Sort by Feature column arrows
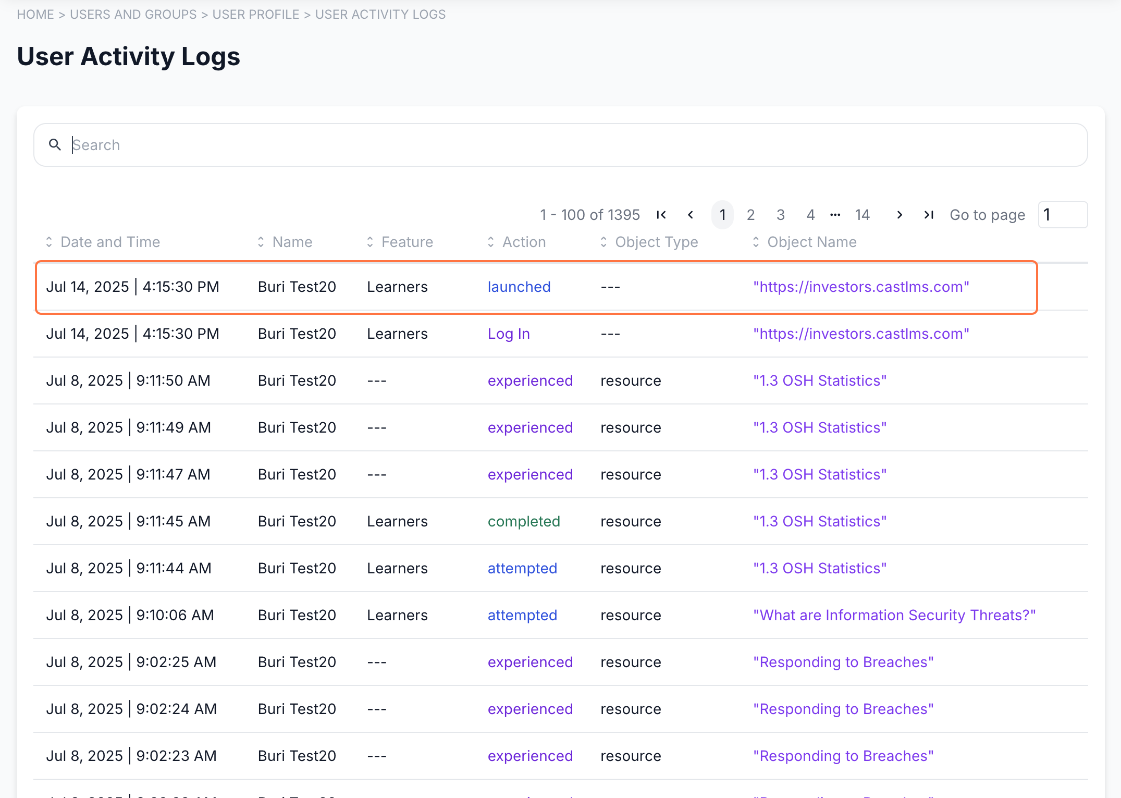 click(370, 242)
